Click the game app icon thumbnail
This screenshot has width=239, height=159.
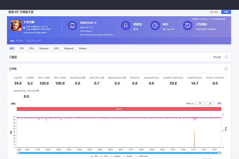[16, 26]
